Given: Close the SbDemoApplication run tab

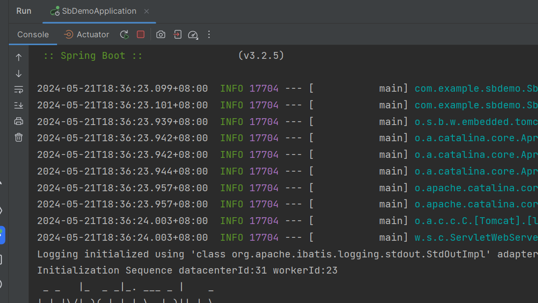Looking at the screenshot, I should [147, 11].
